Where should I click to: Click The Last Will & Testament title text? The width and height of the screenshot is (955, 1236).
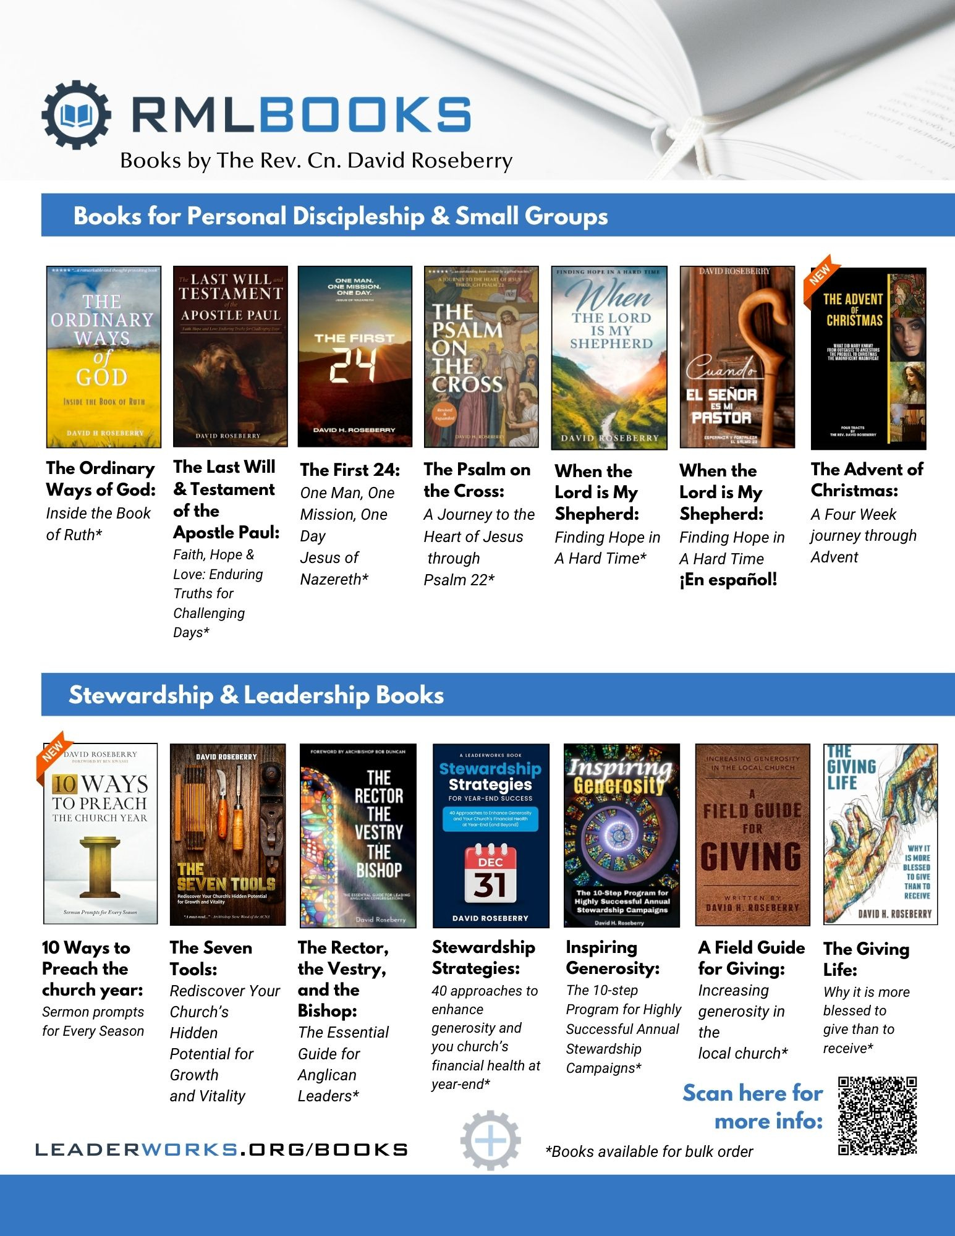(227, 499)
